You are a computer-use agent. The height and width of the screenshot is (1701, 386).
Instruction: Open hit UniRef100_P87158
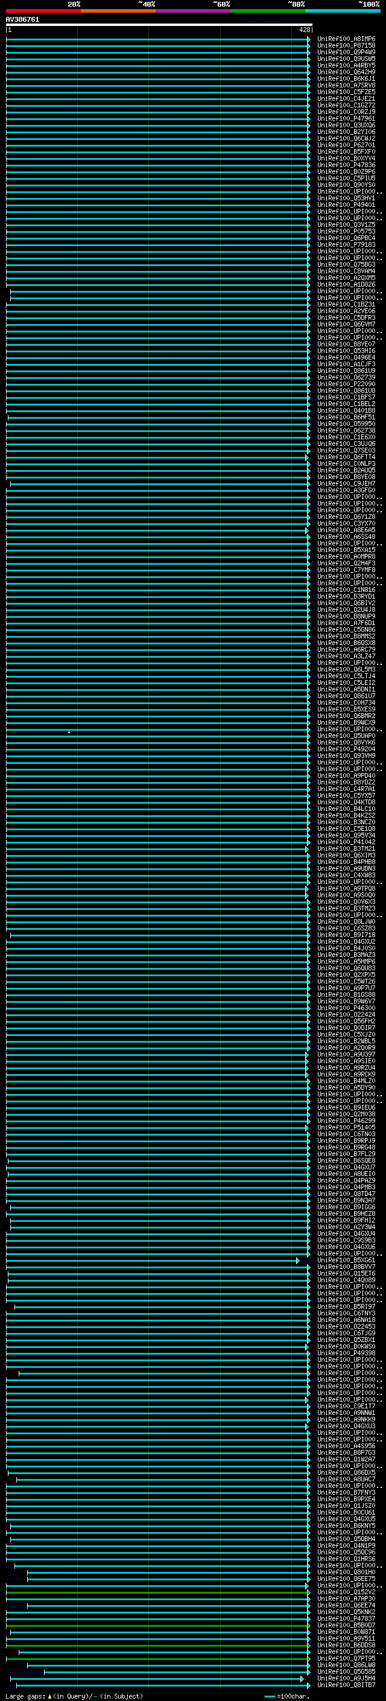point(346,46)
